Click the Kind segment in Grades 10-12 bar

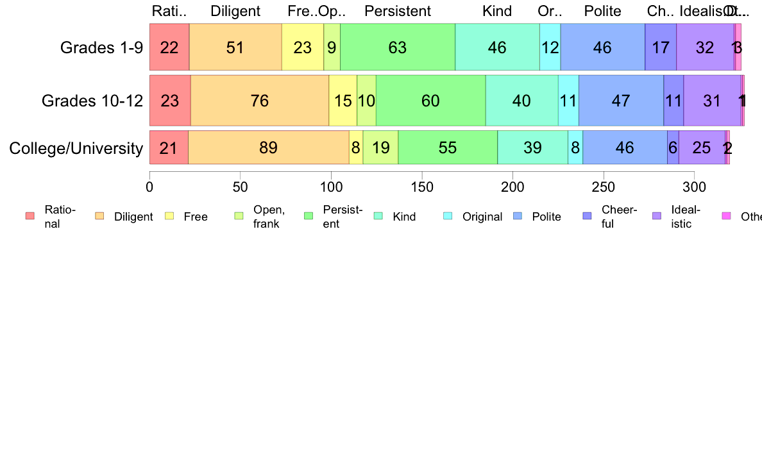coord(521,101)
